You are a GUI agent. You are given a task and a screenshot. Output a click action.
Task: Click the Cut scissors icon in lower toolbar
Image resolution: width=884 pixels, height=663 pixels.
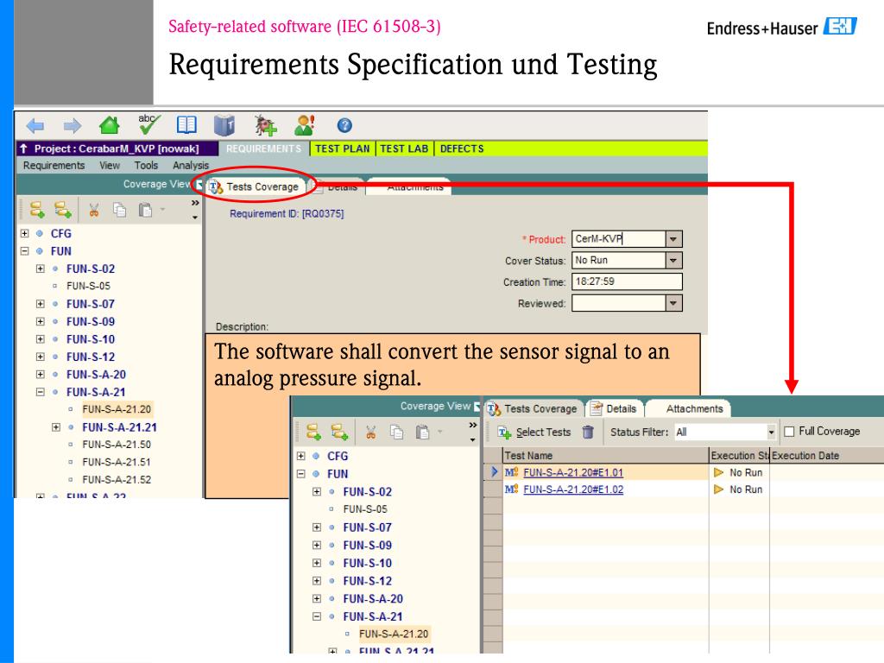[370, 433]
